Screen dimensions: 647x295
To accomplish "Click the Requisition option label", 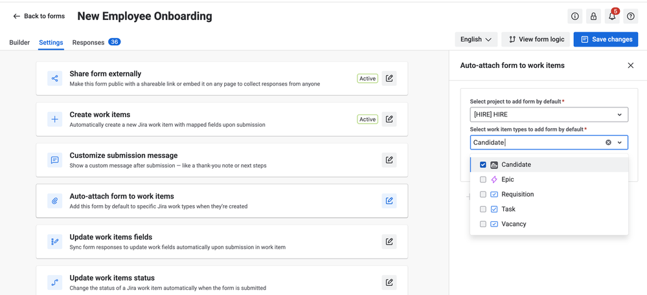I will 517,195.
